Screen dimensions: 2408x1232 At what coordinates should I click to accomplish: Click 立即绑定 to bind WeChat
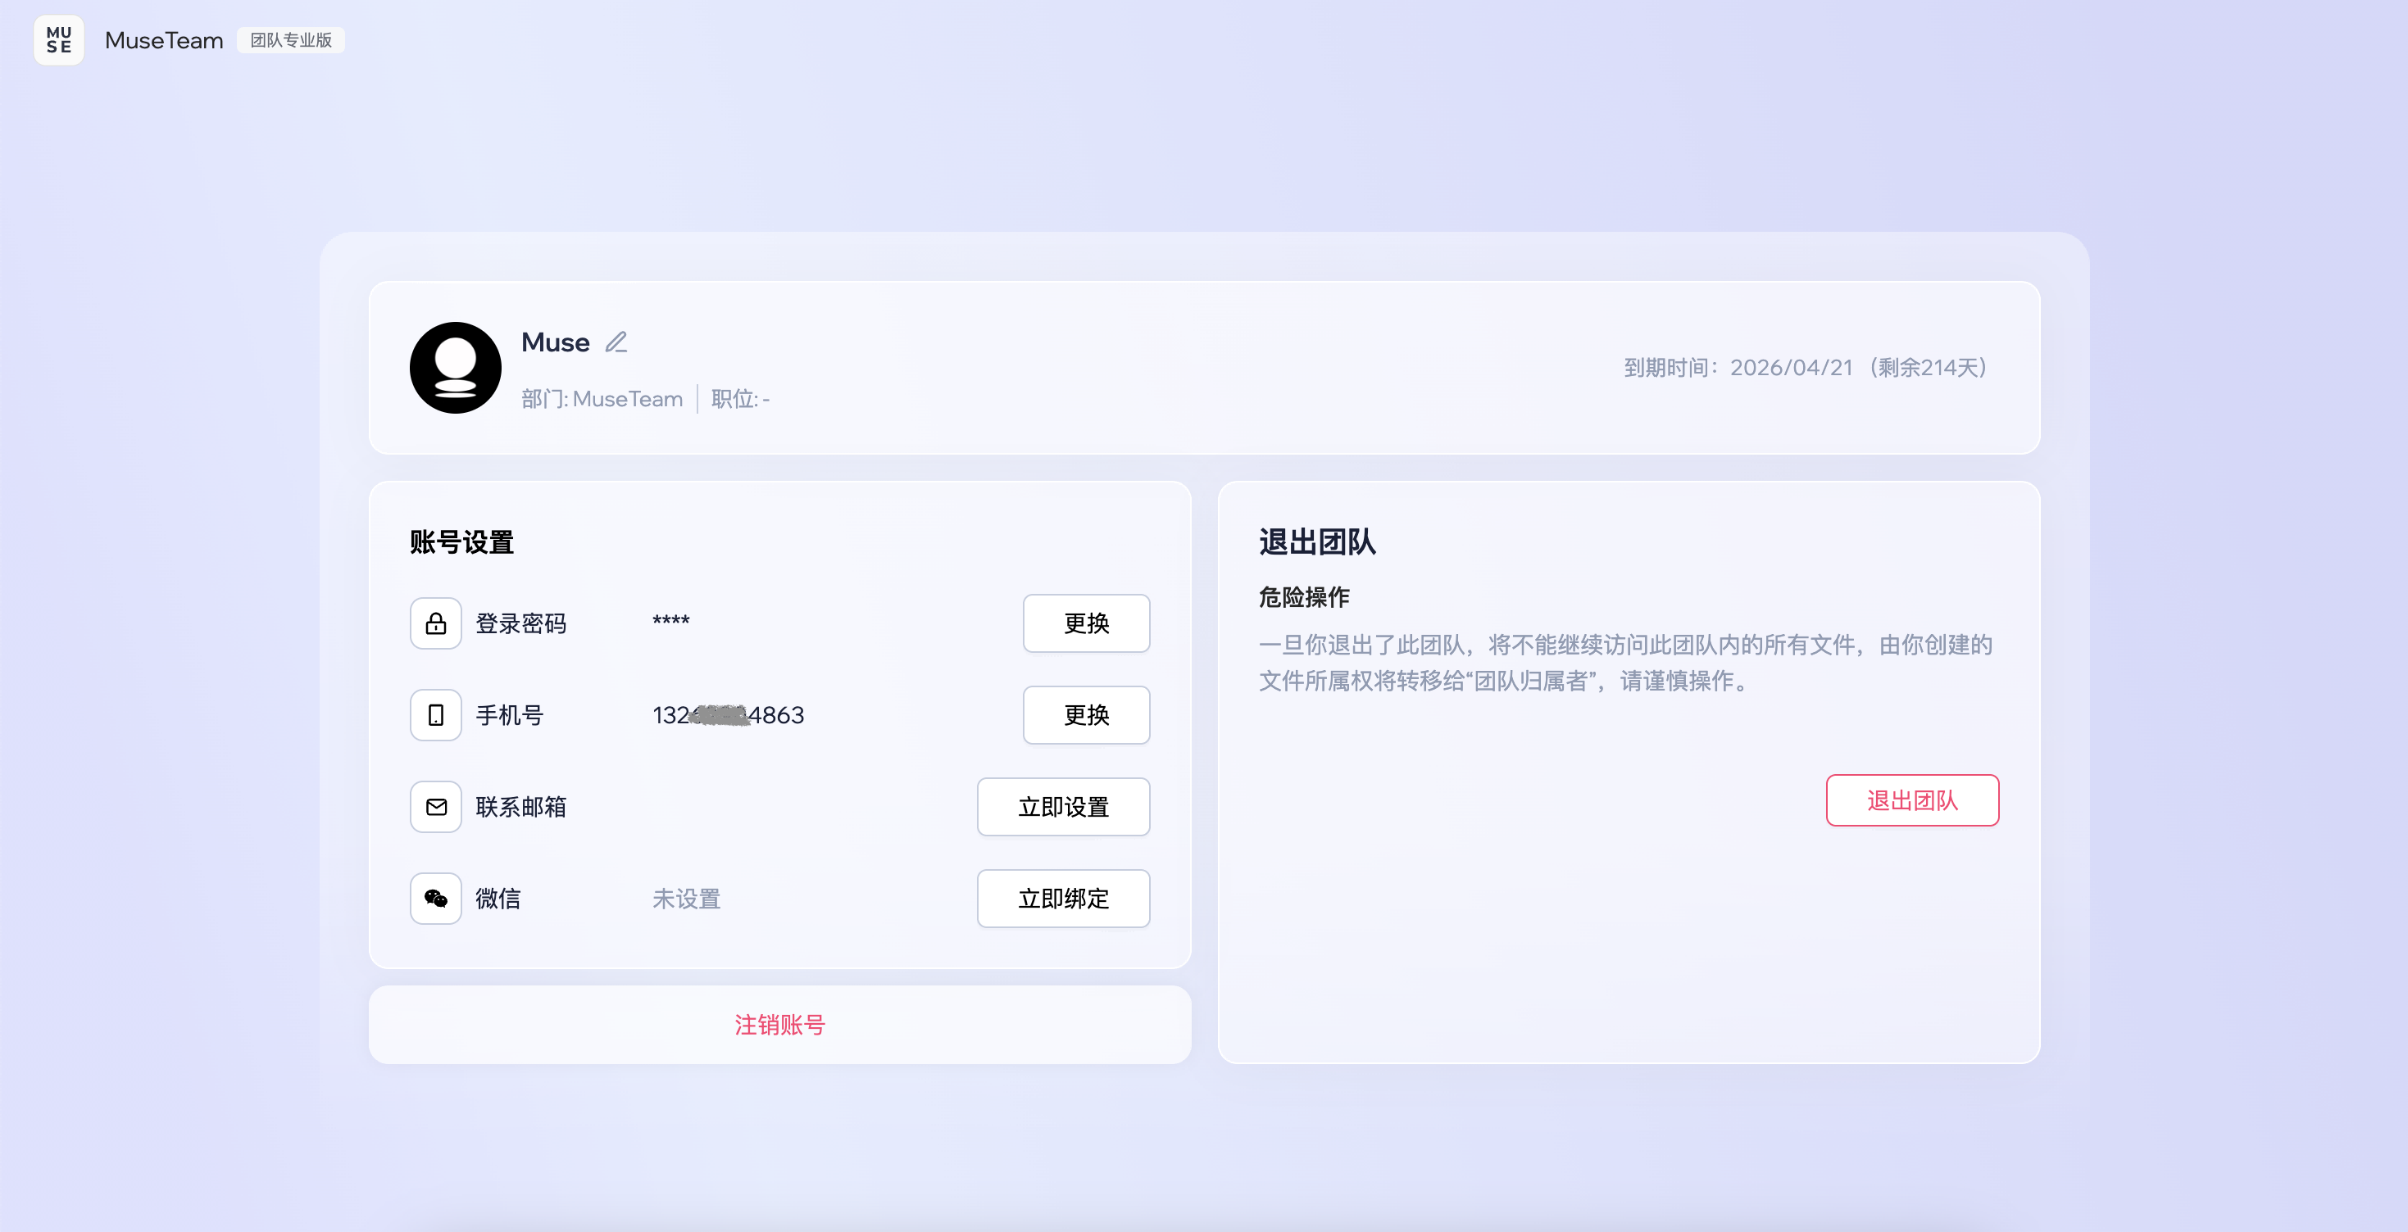[1063, 899]
